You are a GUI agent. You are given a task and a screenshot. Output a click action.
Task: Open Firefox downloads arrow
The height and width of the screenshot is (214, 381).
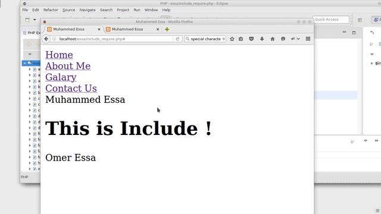click(262, 39)
